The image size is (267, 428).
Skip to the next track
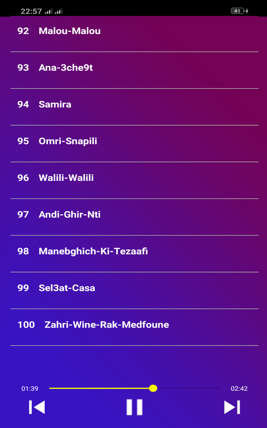point(232,407)
